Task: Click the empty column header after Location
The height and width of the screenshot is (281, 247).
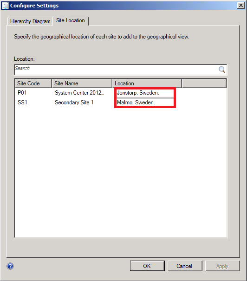Action: [204, 83]
